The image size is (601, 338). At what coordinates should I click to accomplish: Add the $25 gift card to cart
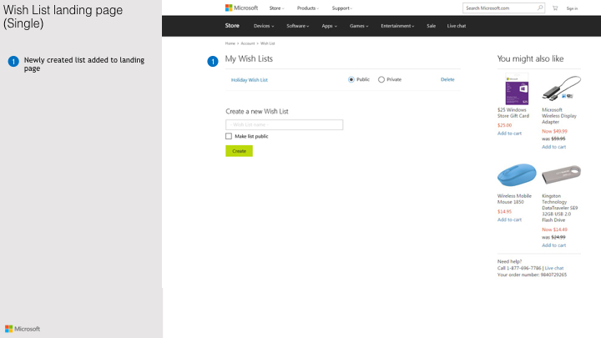pos(509,134)
